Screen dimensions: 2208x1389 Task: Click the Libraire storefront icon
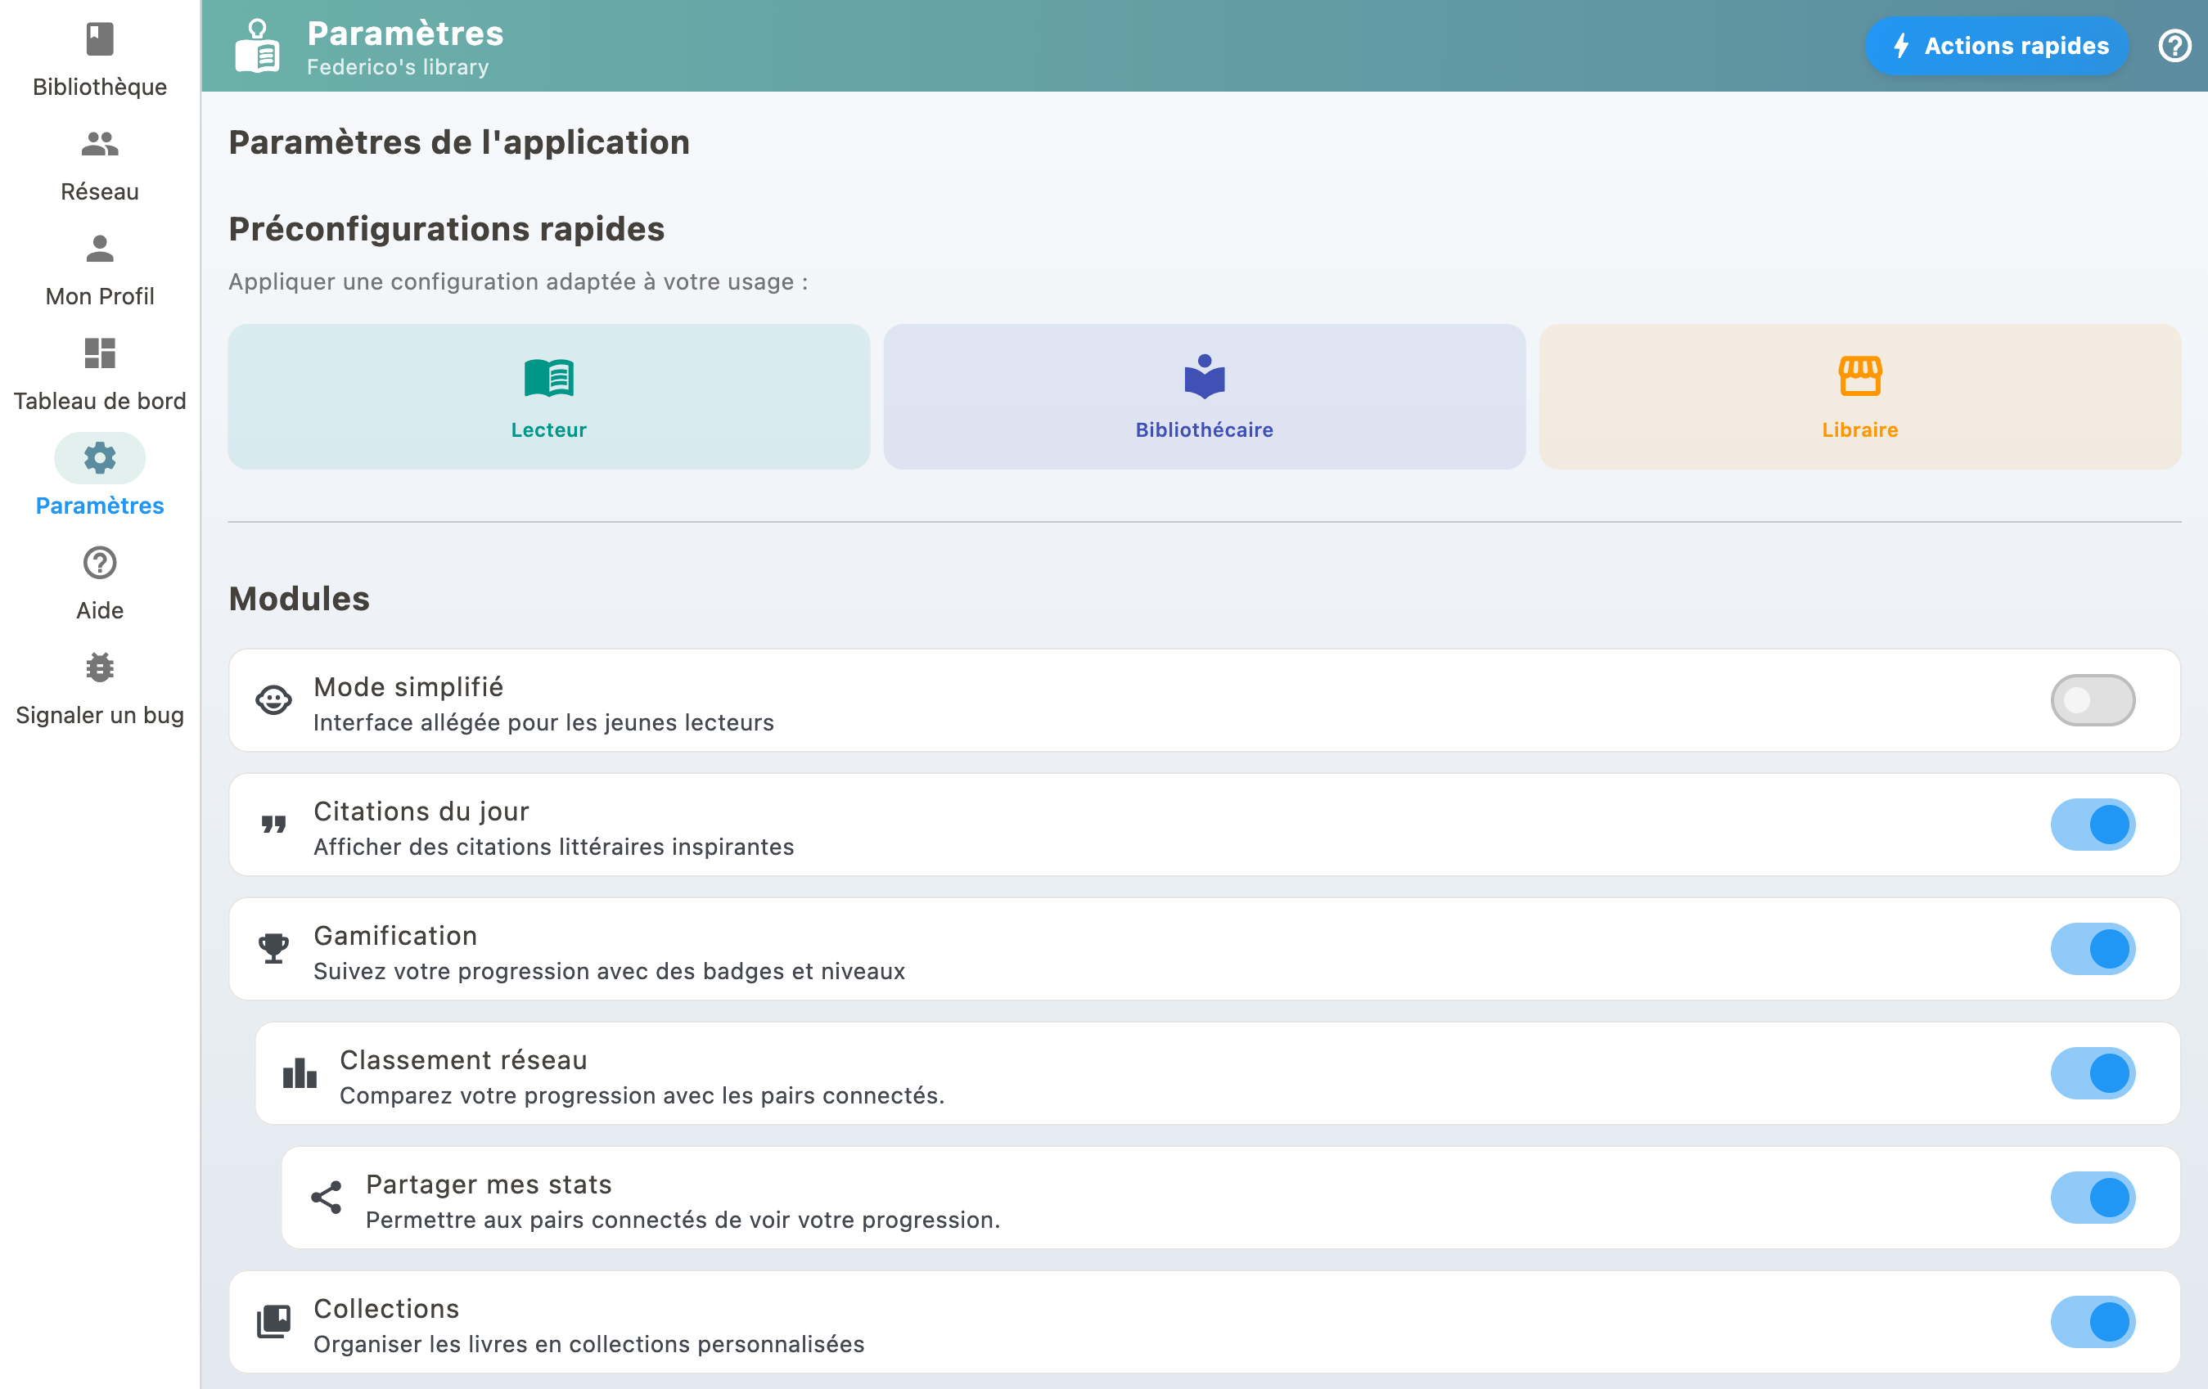click(1859, 376)
